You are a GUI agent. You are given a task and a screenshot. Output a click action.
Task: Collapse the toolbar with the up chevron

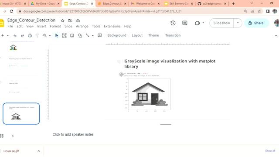click(x=276, y=36)
